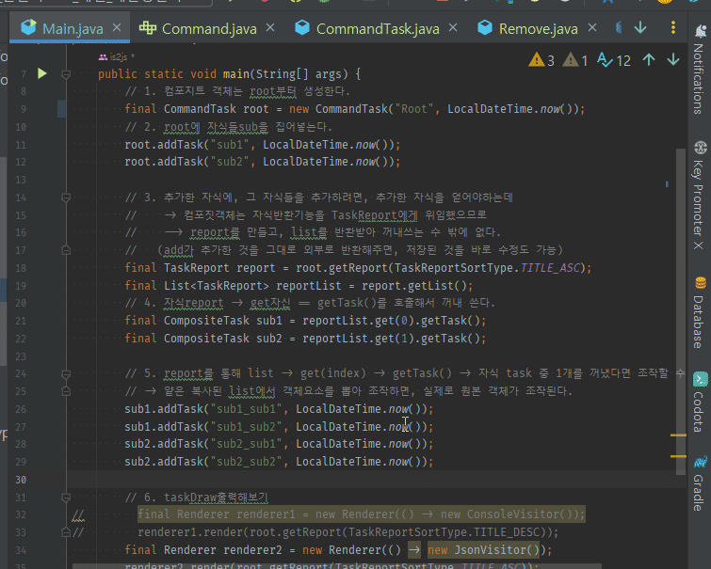Collapse the fold at line 31
This screenshot has height=569, width=711.
click(x=66, y=498)
